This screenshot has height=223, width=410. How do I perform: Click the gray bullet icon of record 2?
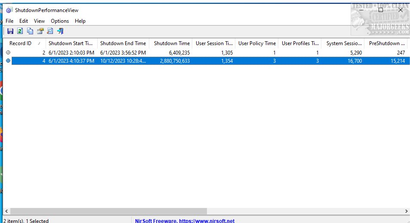(8, 52)
